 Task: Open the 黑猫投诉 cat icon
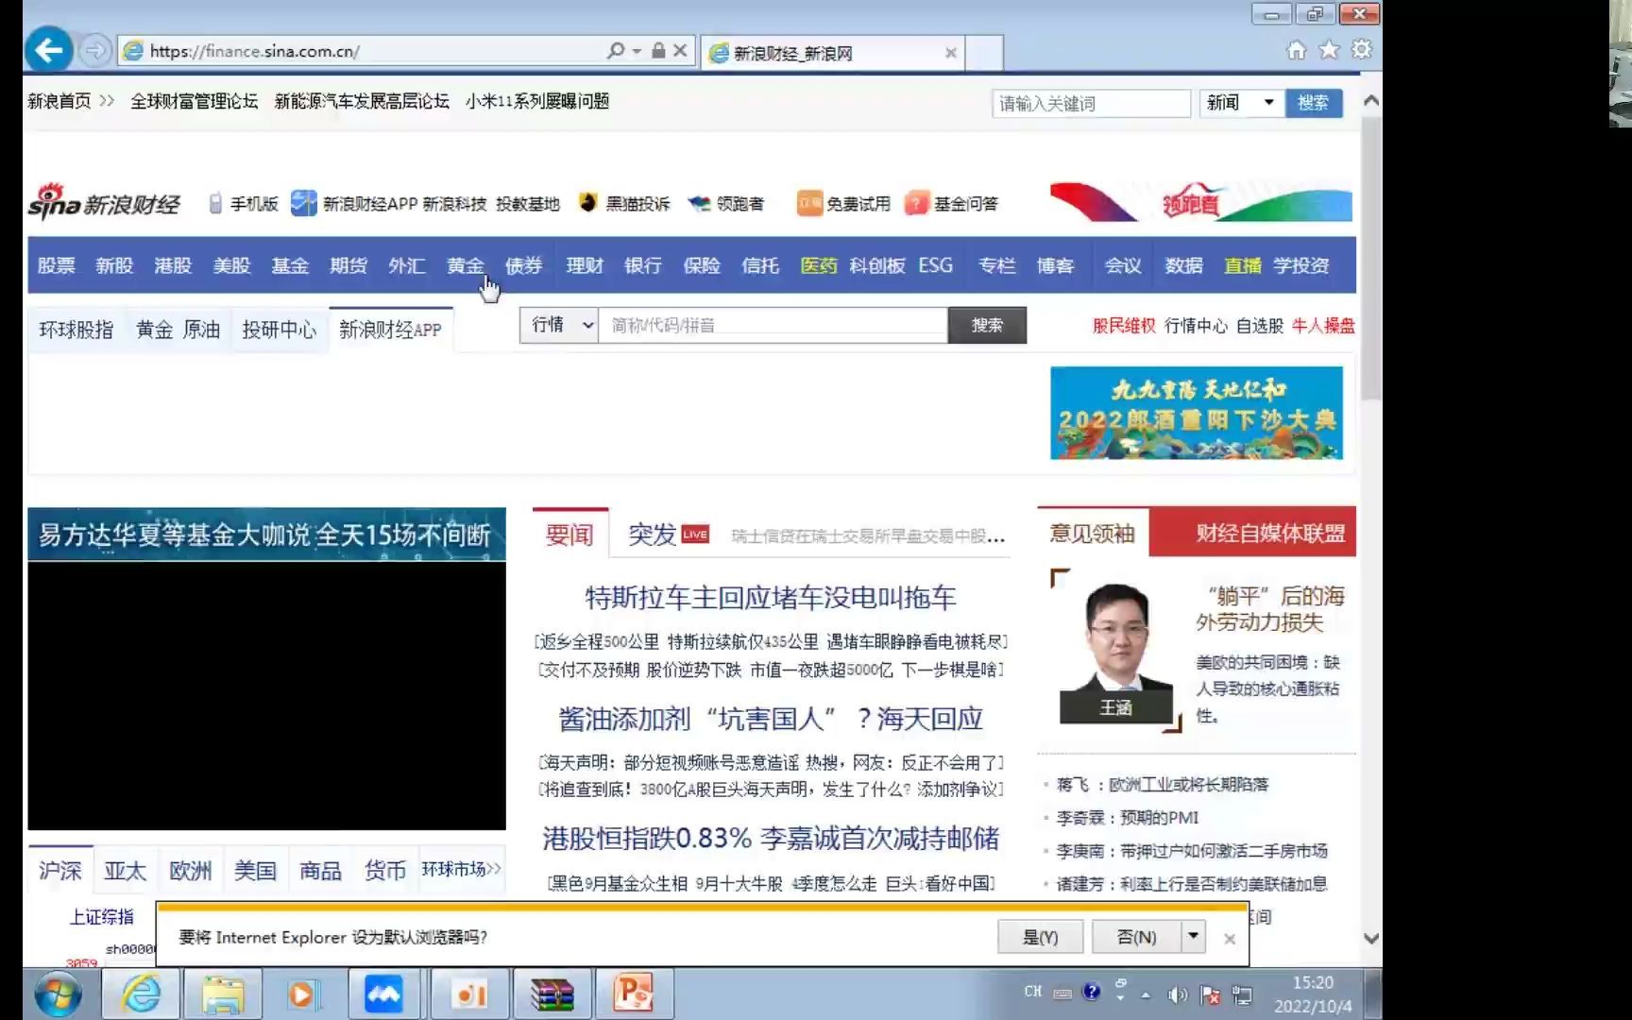(588, 202)
